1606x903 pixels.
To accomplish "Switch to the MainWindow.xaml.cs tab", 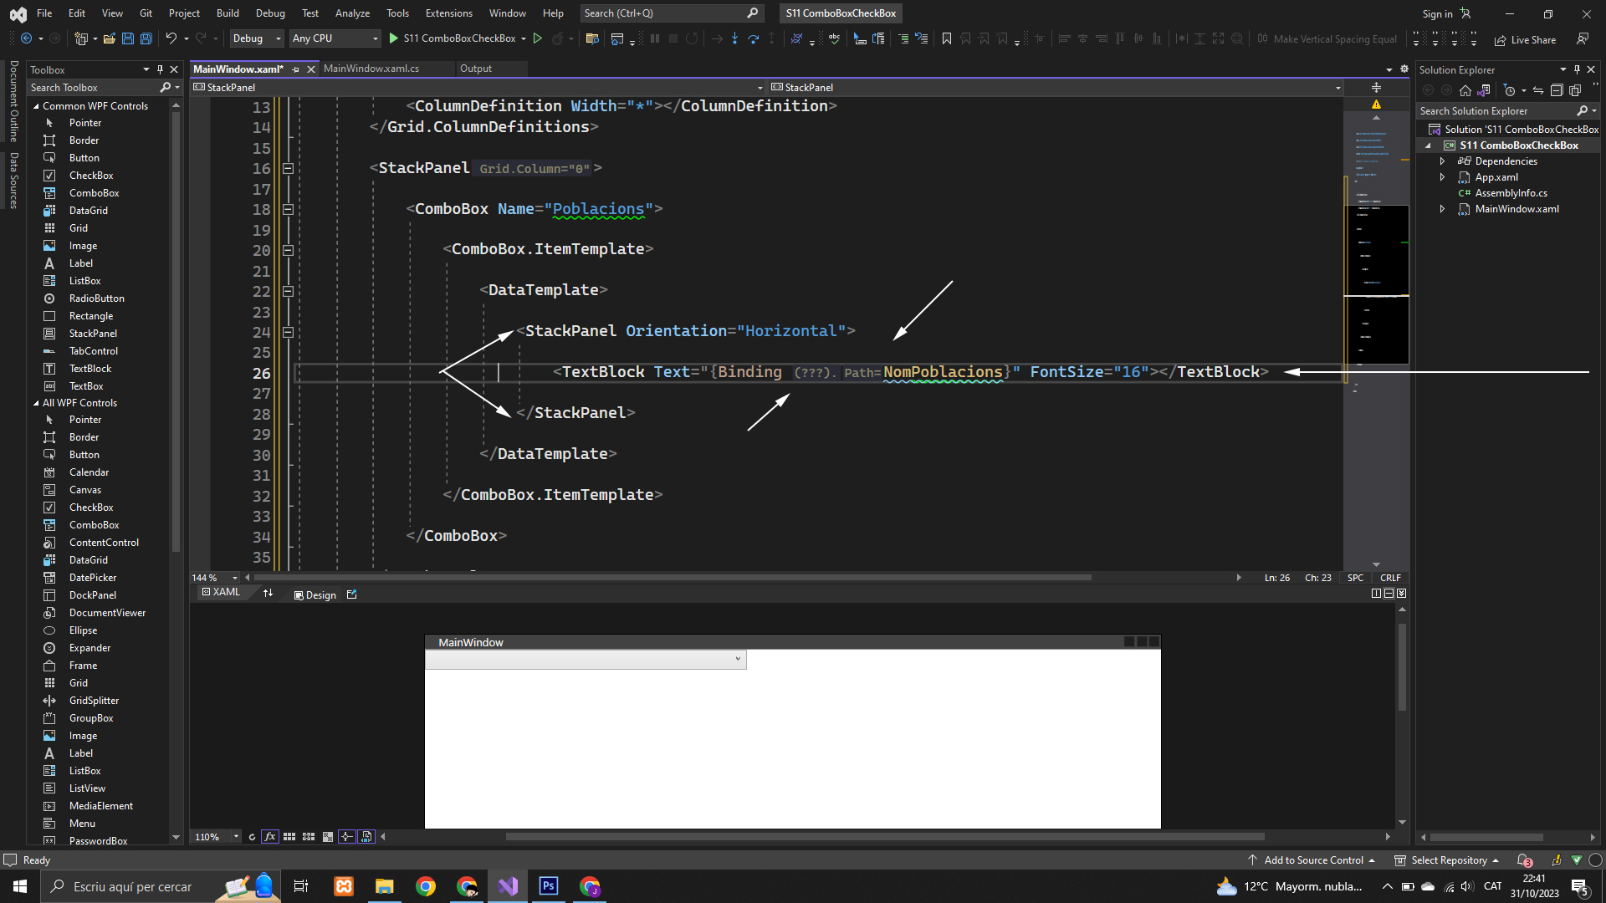I will (371, 69).
